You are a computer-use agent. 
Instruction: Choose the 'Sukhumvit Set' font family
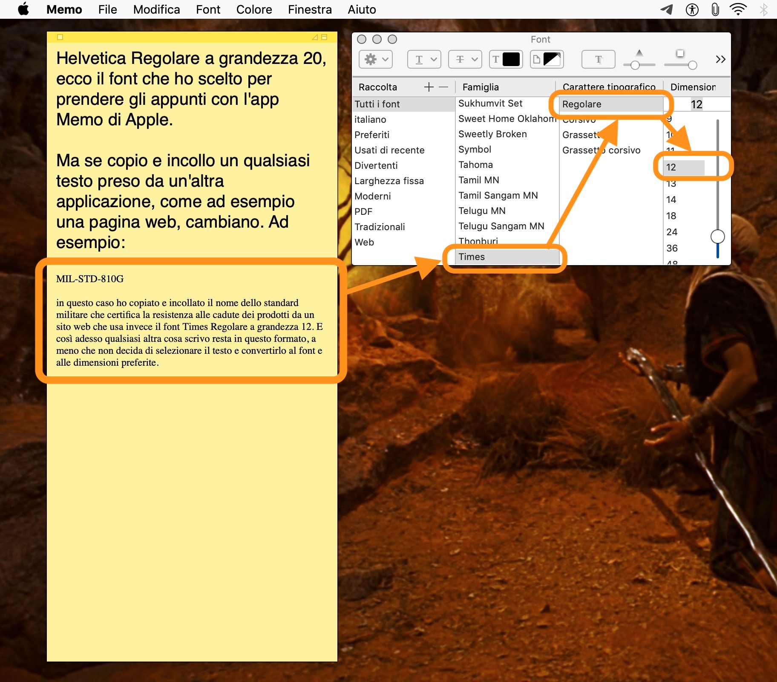point(507,103)
